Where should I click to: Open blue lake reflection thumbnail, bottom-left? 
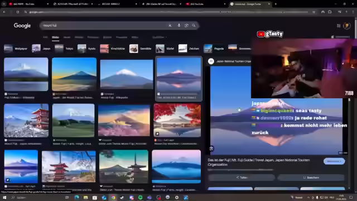21,166
